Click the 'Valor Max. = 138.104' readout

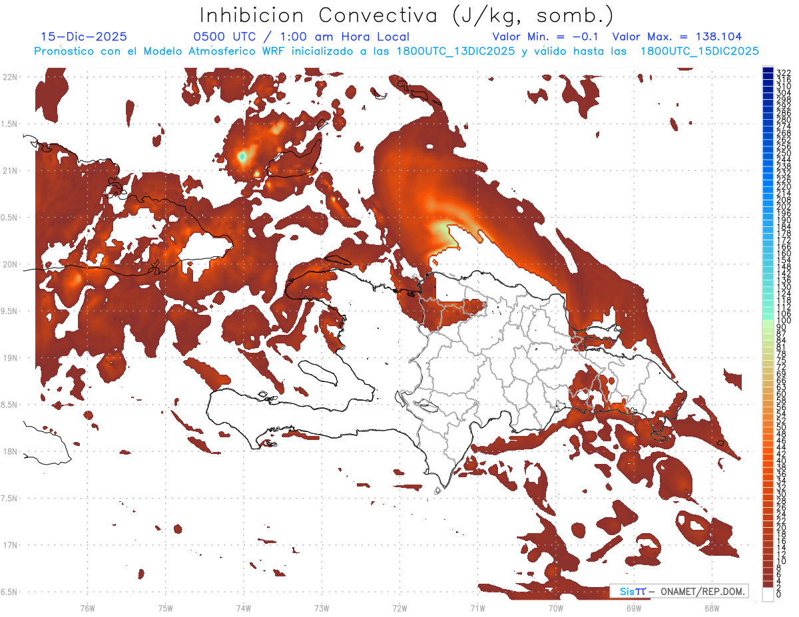677,37
